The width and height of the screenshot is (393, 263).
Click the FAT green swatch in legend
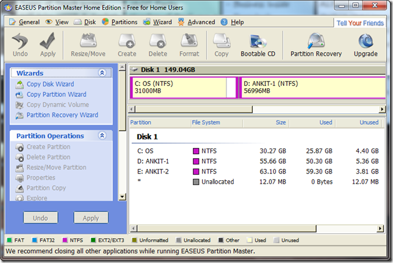[10, 240]
